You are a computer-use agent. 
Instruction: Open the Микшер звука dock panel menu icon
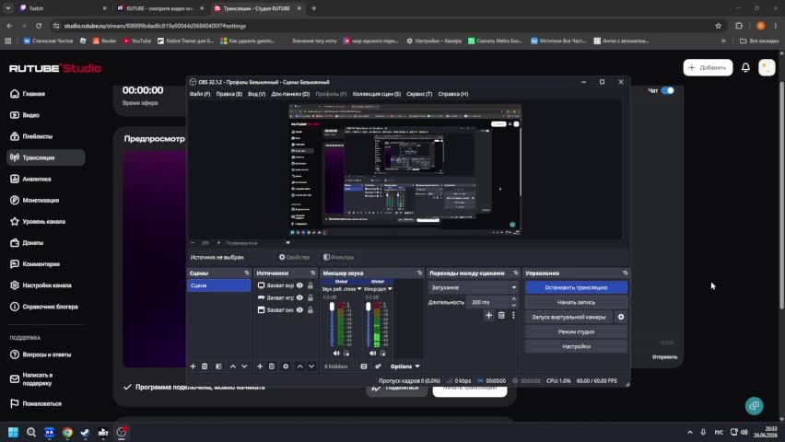coord(419,273)
